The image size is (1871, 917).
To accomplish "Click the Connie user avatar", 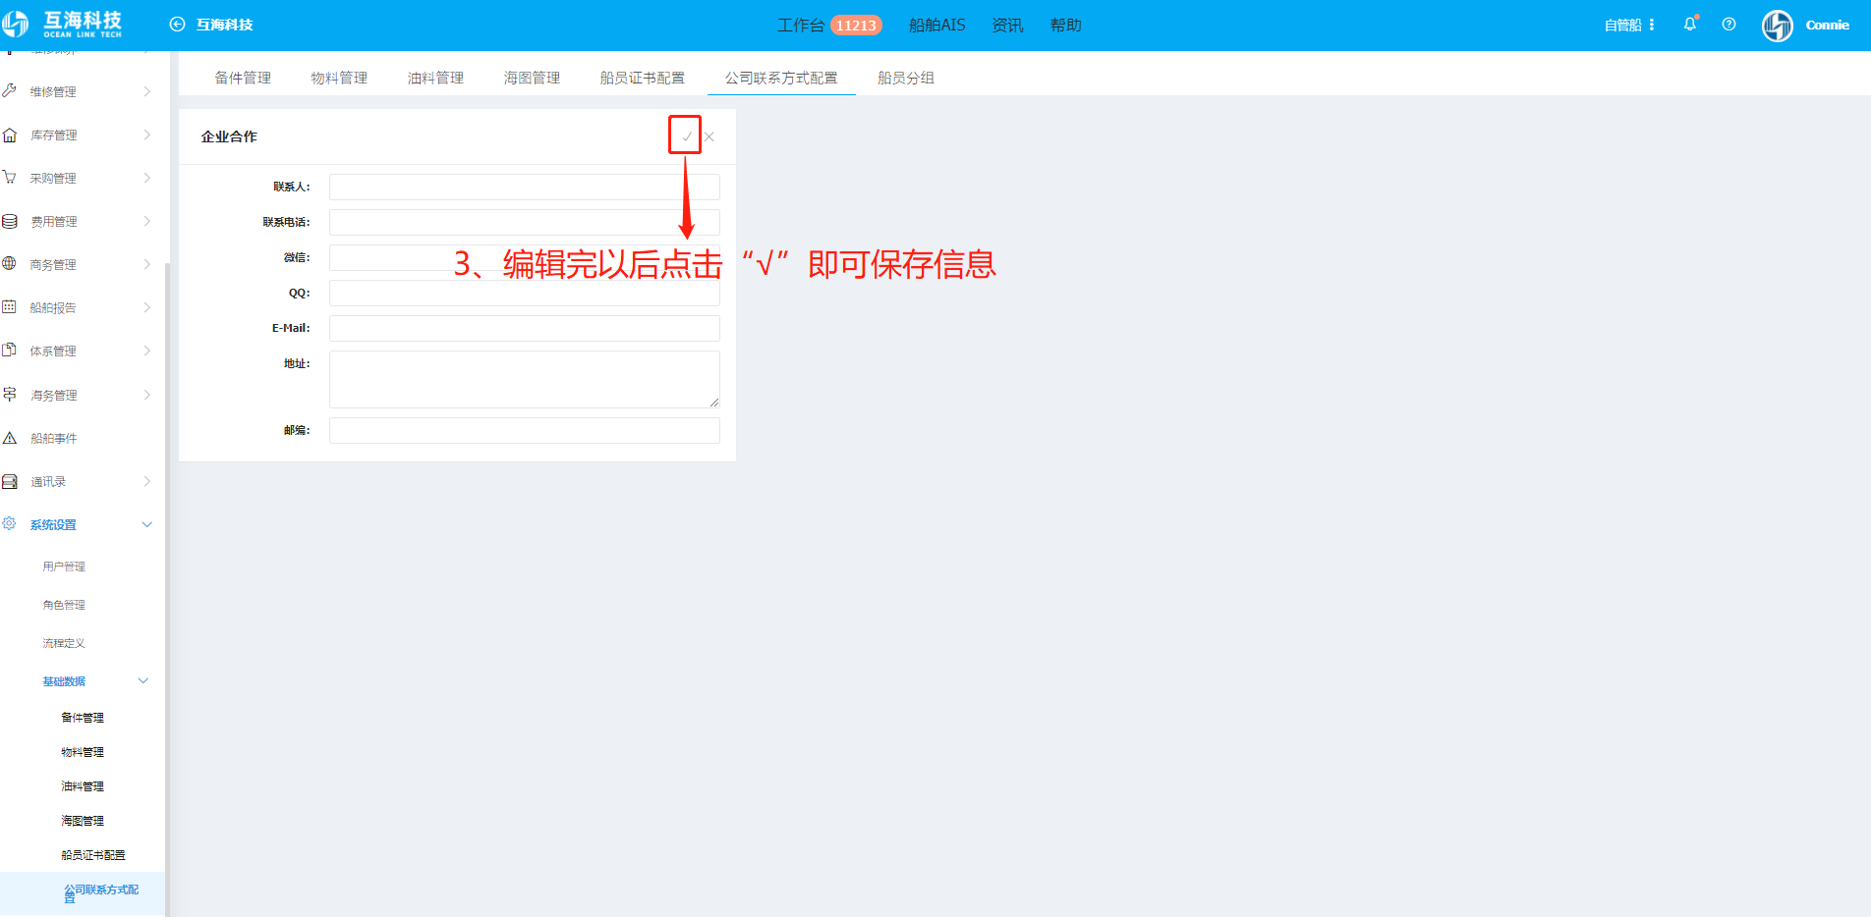I will 1778,26.
